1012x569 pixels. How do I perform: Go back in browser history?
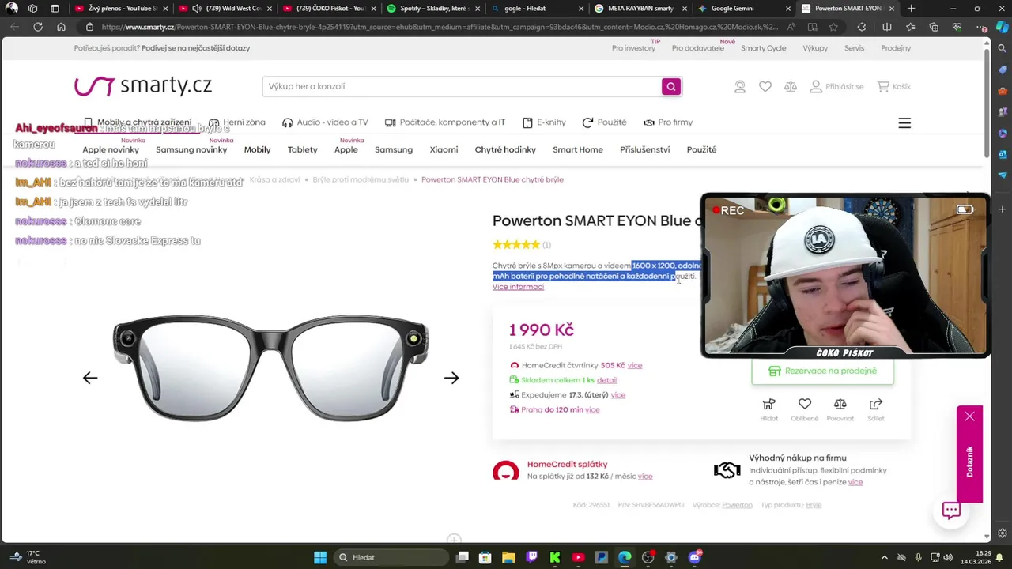14,27
